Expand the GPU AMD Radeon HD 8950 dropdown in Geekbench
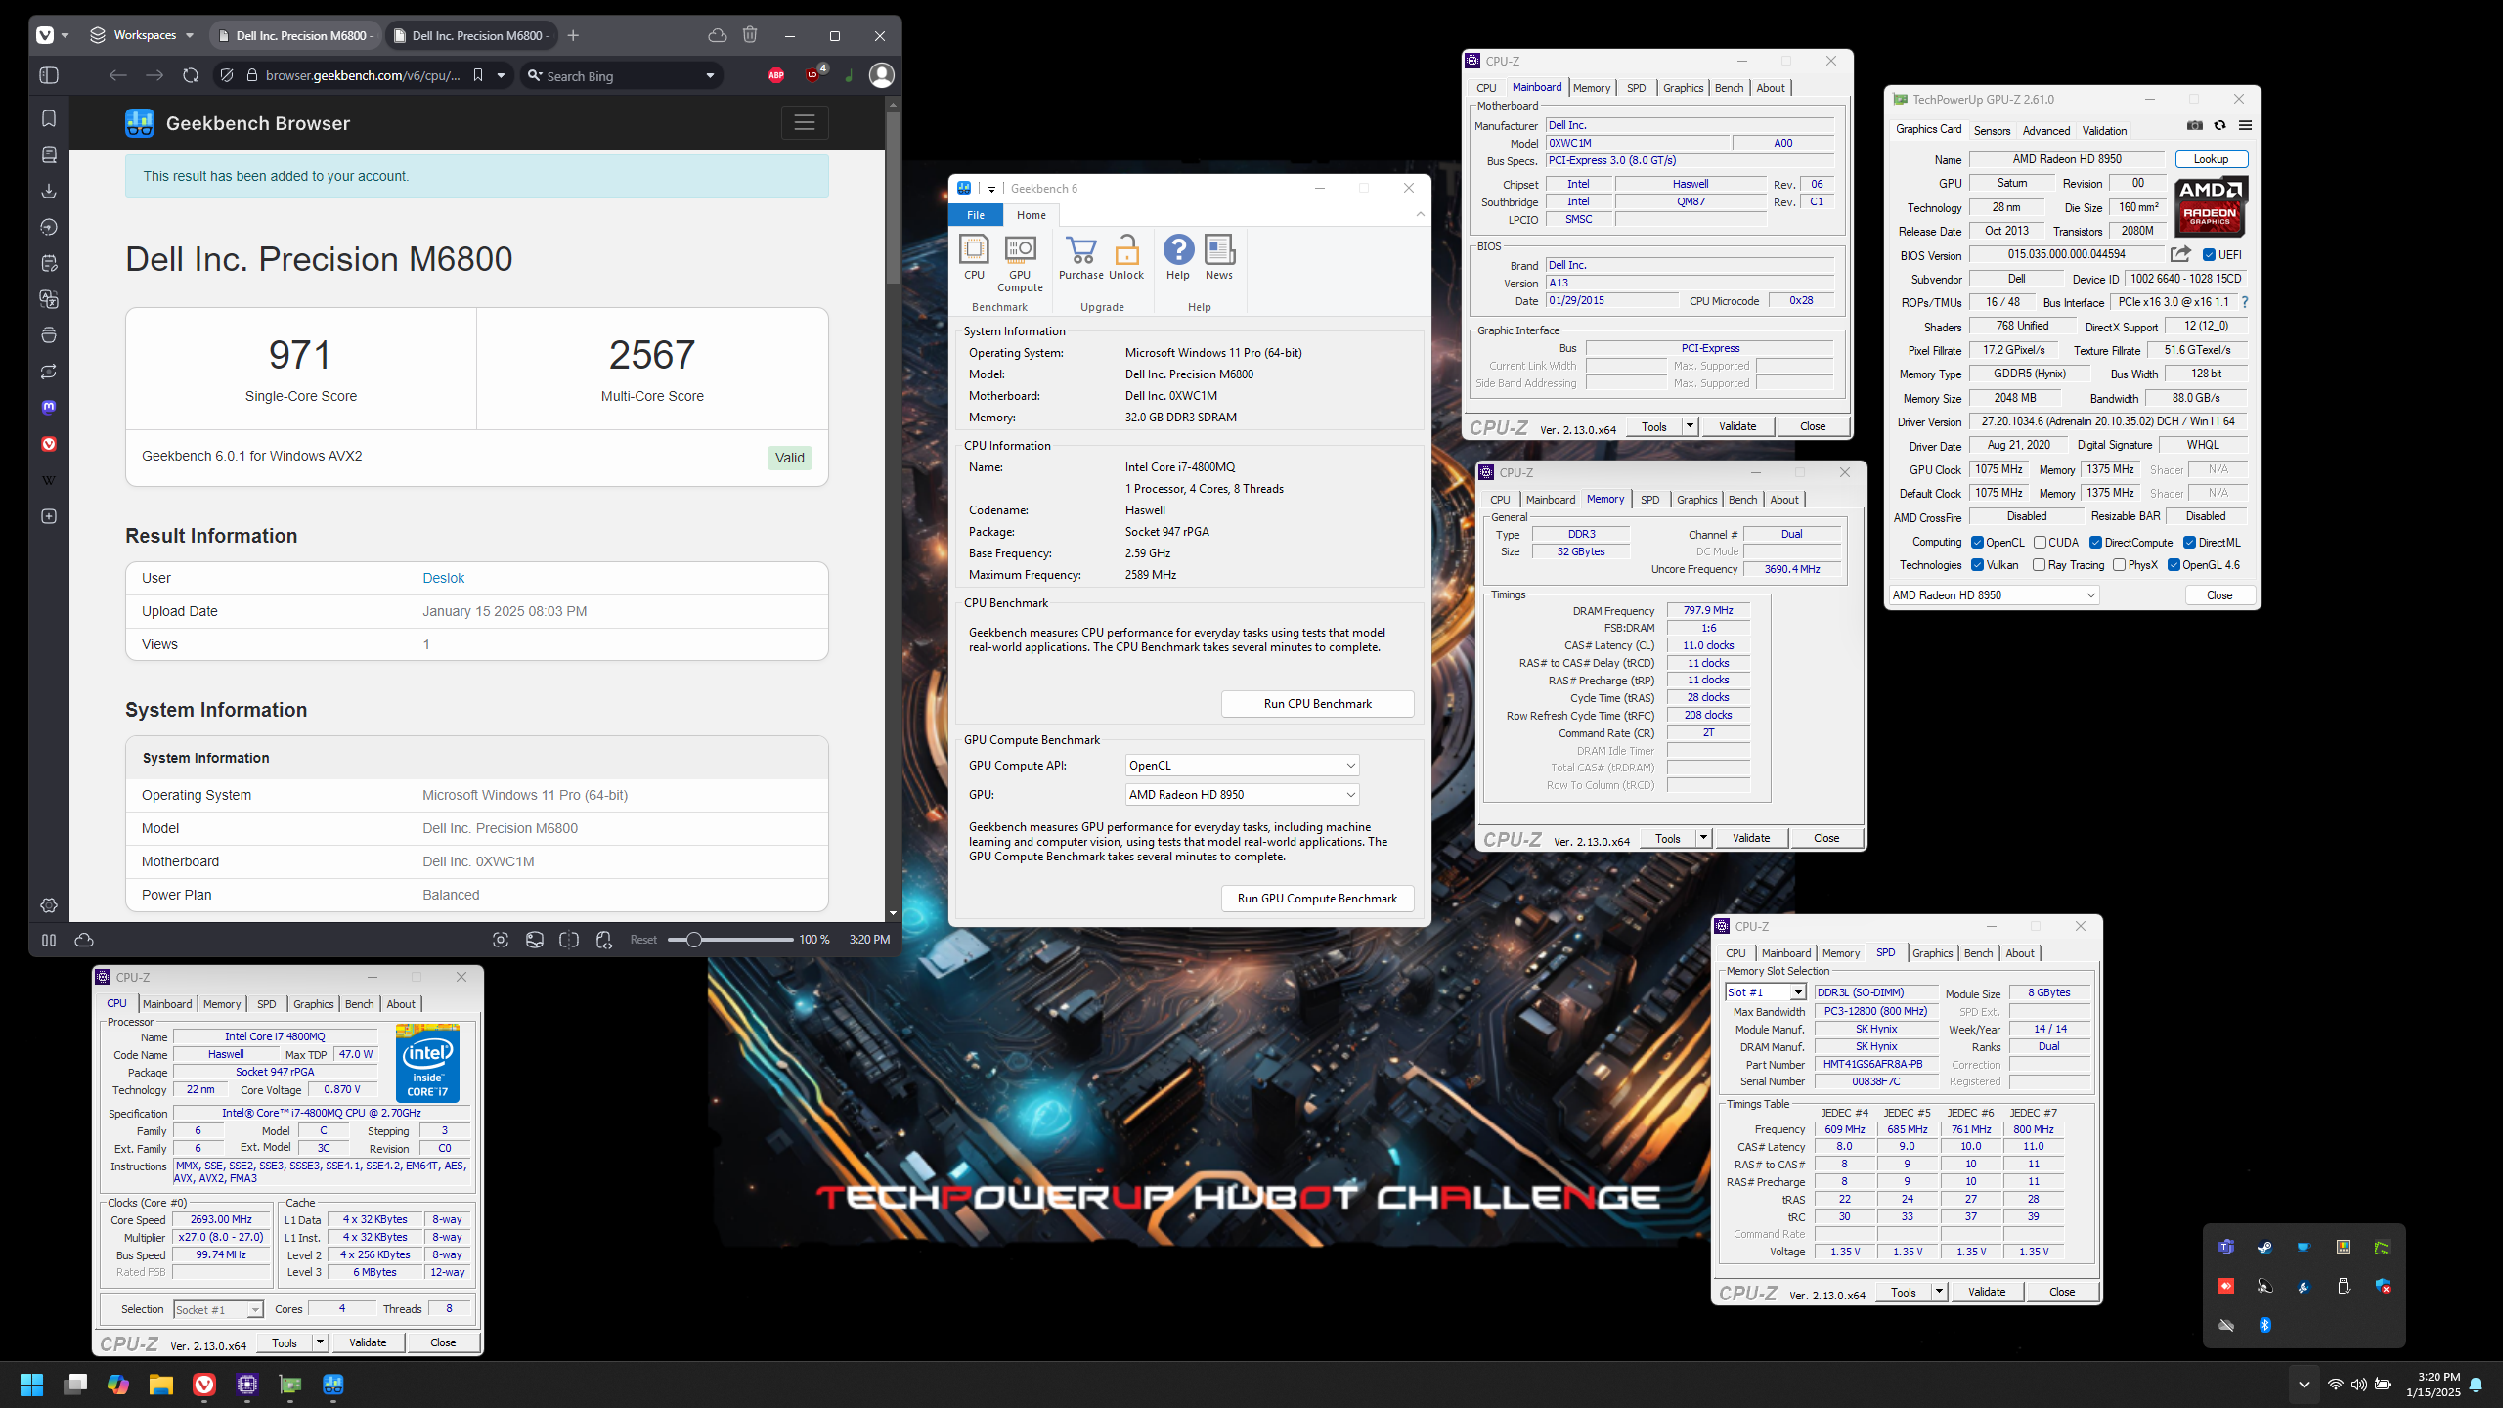The image size is (2503, 1408). 1242,795
